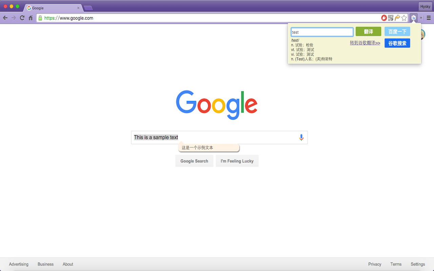Open the Business footer link
The image size is (434, 271).
pyautogui.click(x=45, y=264)
